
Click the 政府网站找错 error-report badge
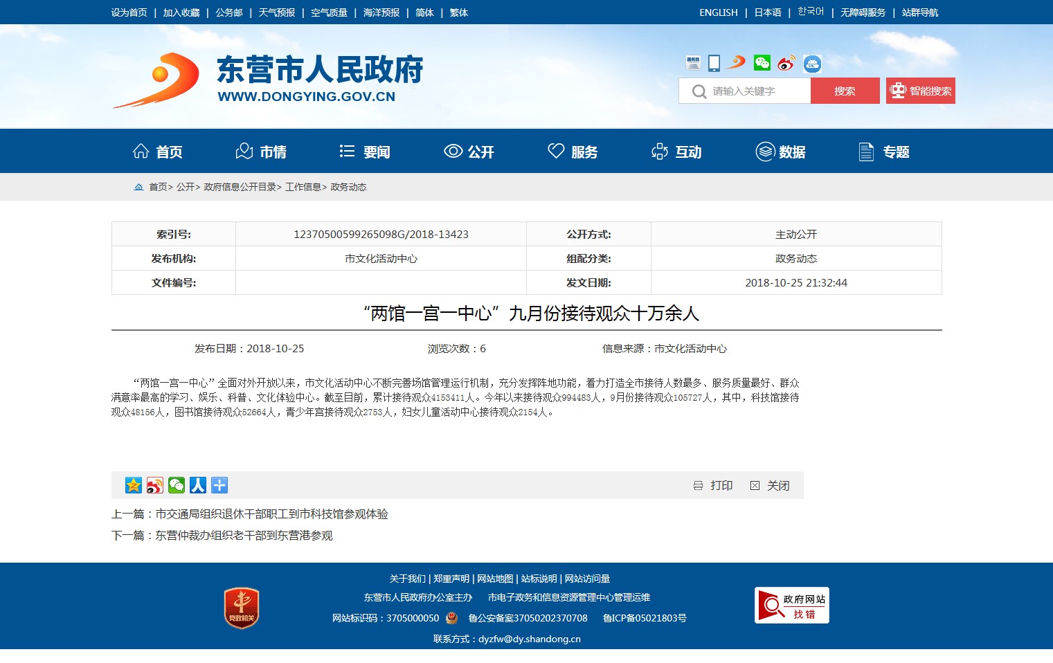pyautogui.click(x=791, y=606)
